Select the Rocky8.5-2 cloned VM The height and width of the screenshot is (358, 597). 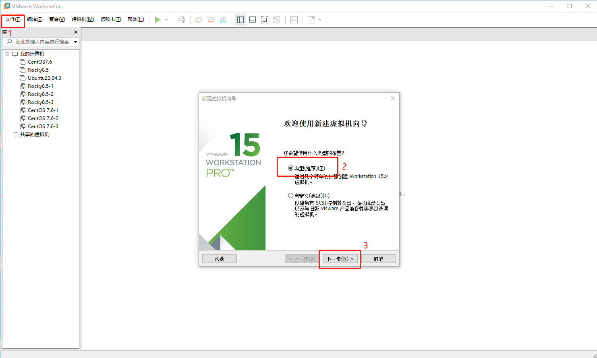pos(40,94)
